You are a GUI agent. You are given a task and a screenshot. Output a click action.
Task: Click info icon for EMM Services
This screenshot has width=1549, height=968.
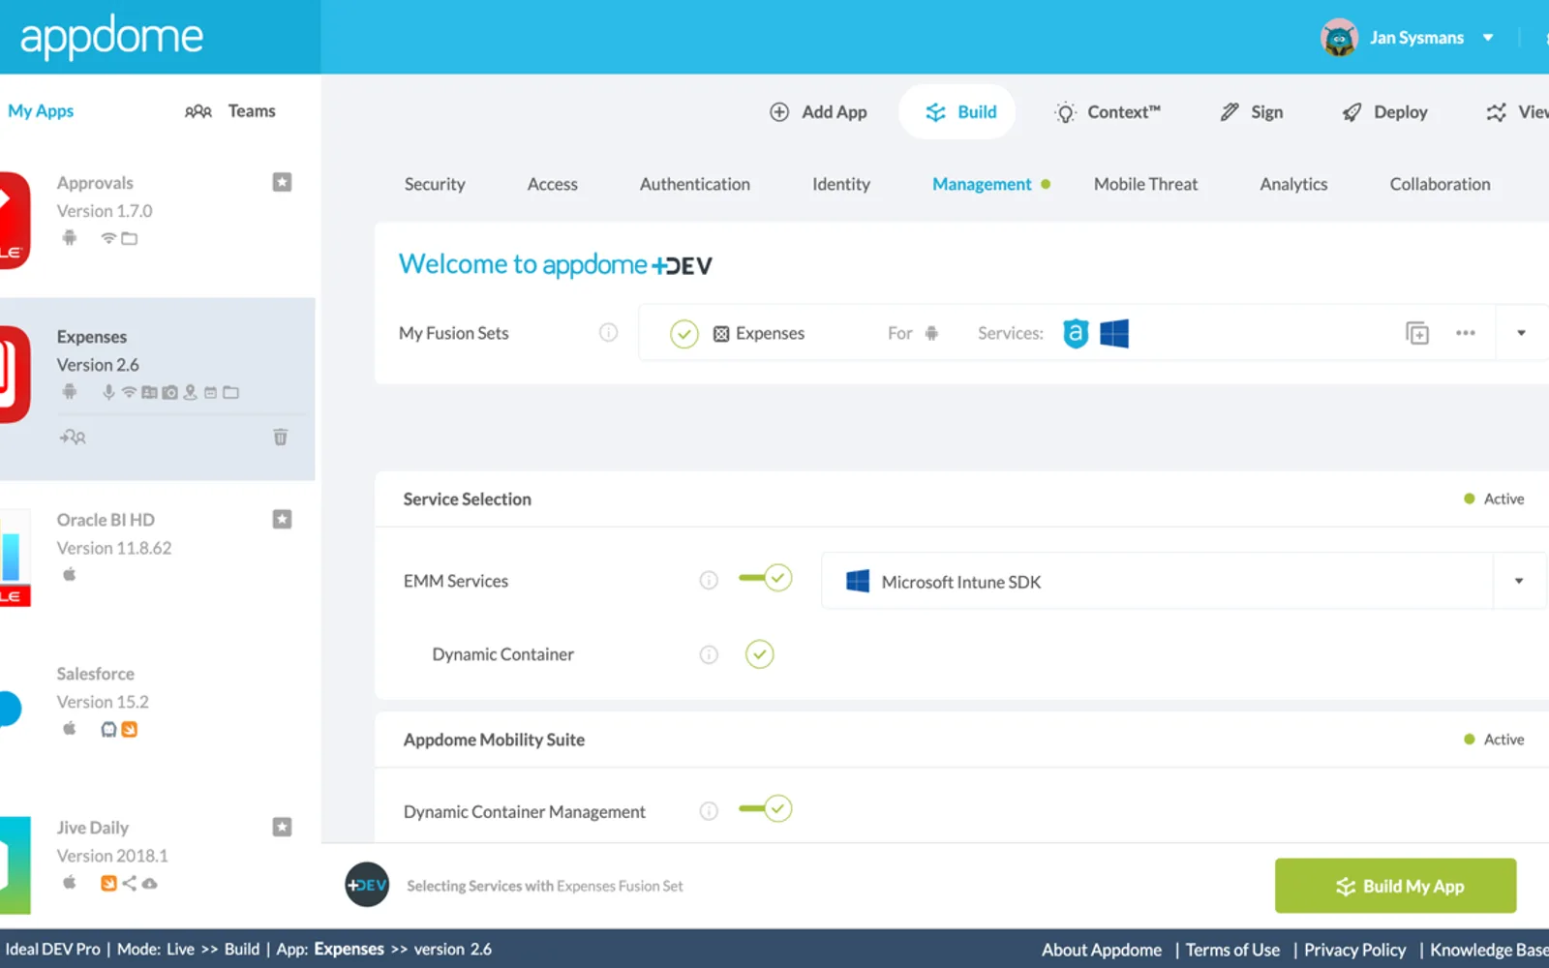pyautogui.click(x=709, y=580)
